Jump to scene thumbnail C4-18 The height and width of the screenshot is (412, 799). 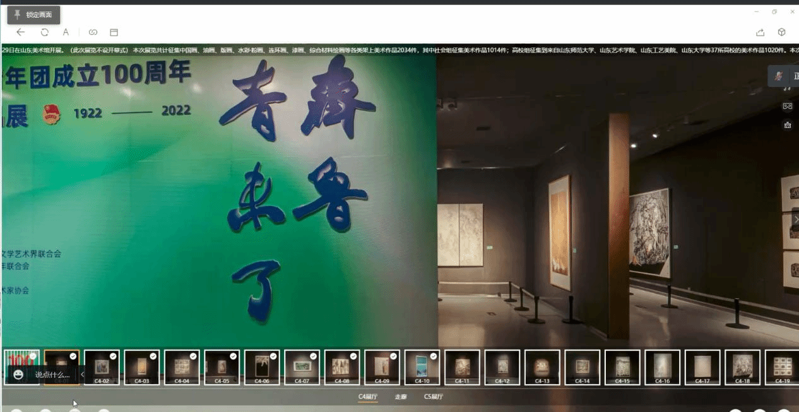tap(742, 367)
